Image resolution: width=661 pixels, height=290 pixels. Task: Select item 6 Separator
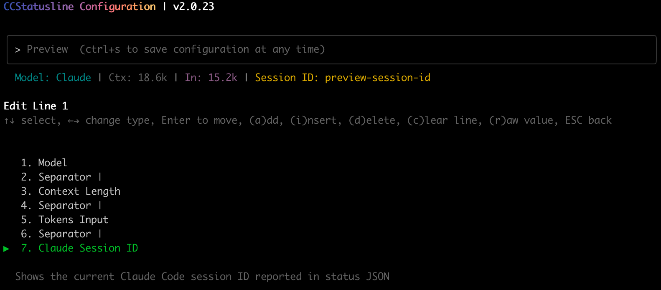[64, 234]
